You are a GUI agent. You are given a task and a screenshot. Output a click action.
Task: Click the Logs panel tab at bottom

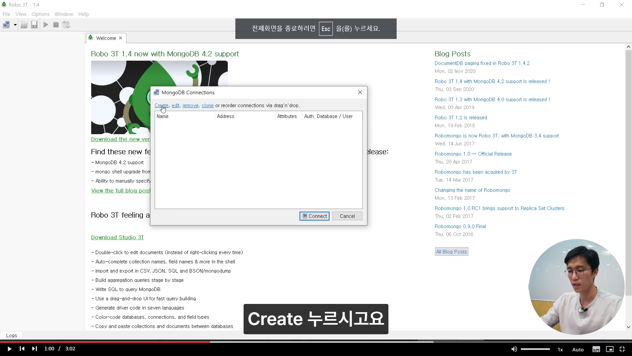12,335
